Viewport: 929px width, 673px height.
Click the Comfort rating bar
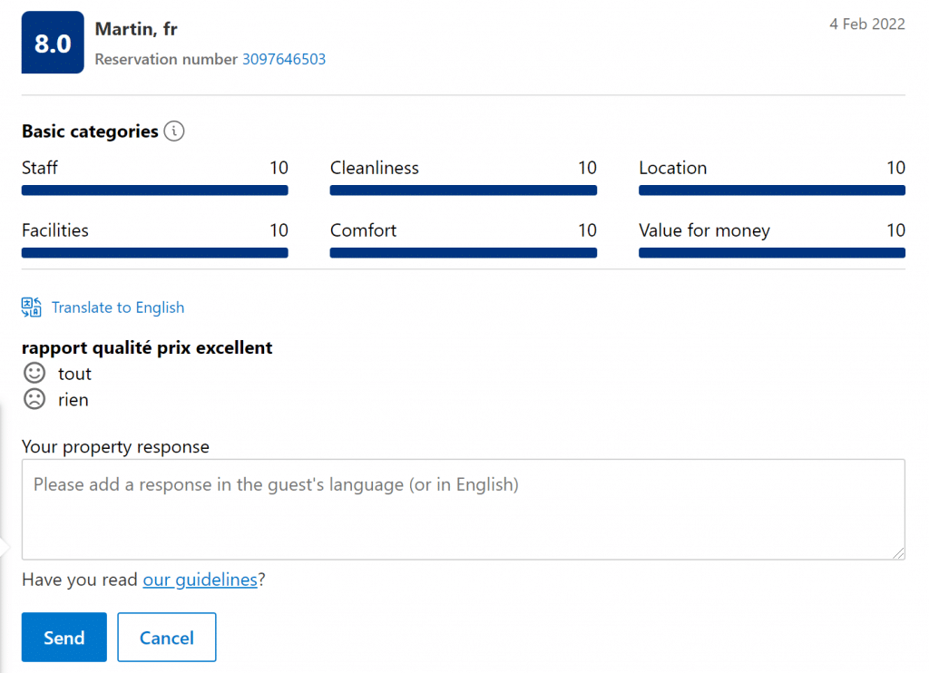pyautogui.click(x=463, y=253)
